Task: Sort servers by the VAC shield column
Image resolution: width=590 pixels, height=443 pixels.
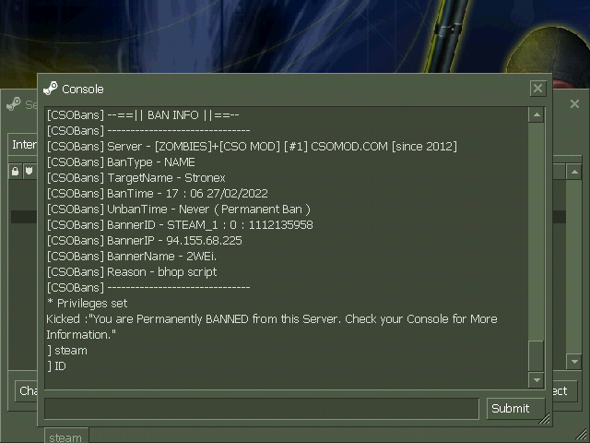Action: (x=29, y=172)
